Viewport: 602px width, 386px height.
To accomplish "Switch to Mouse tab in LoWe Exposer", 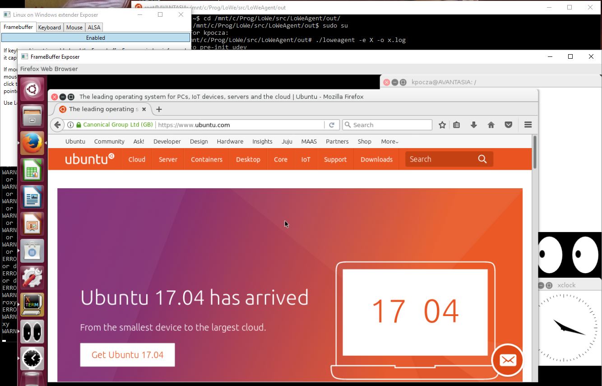I will click(x=74, y=28).
